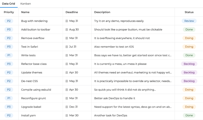Viewport: 203px width, 120px height.
Task: Click calendar icon in Bug with rendering row
Action: [67, 21]
